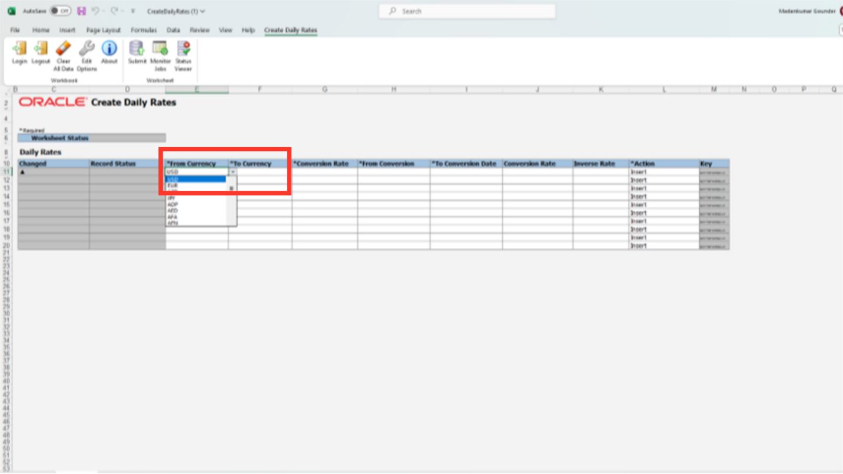Switch to the Review tab
The height and width of the screenshot is (474, 843).
click(200, 30)
